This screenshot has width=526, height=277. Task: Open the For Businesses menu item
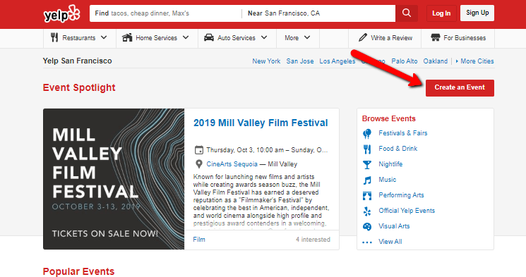pyautogui.click(x=458, y=38)
